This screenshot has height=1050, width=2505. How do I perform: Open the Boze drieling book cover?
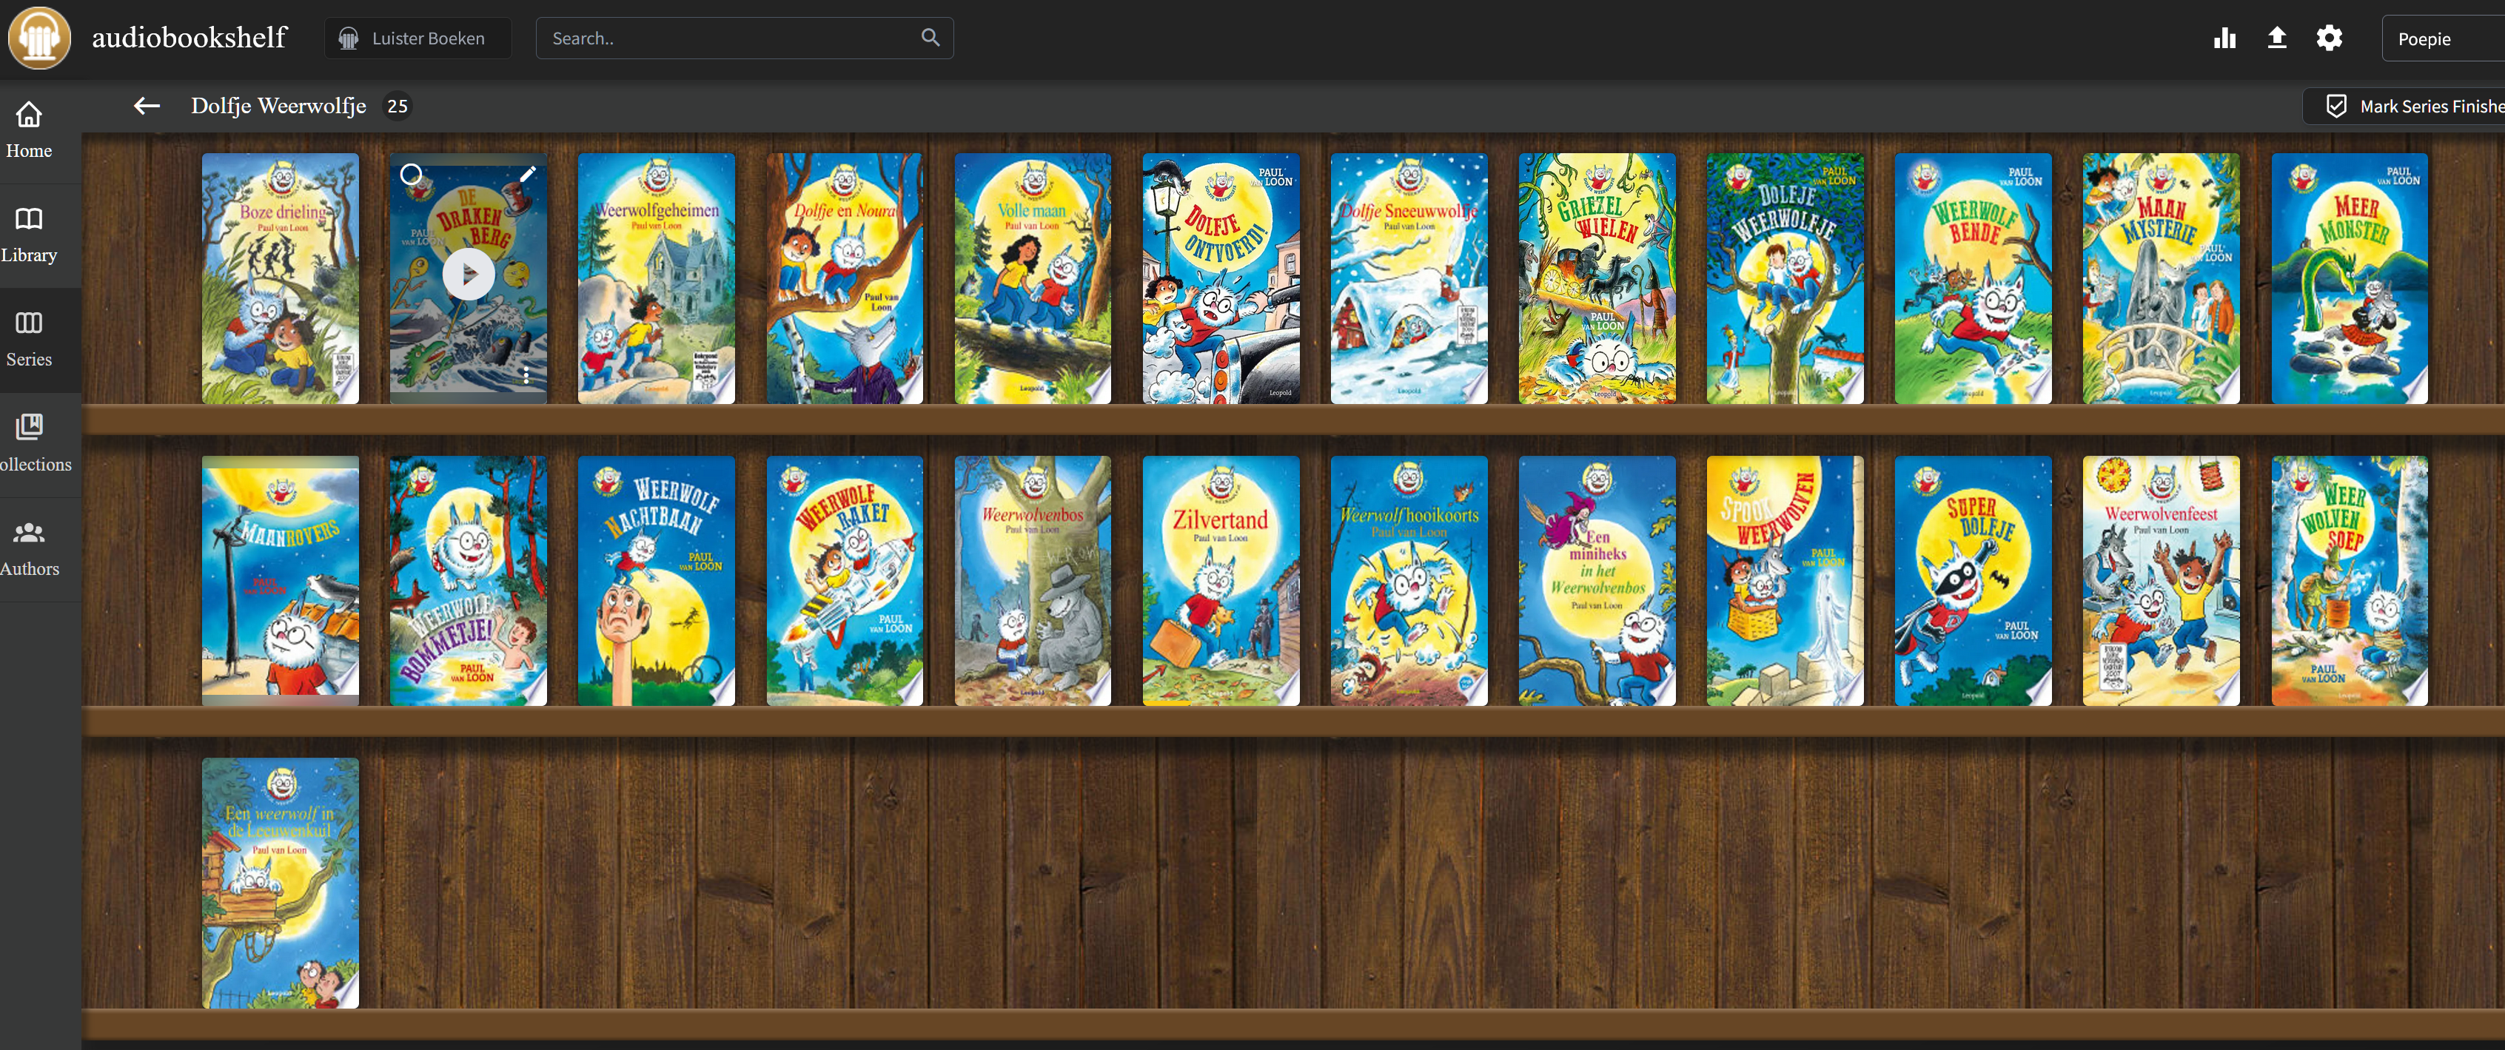pos(280,278)
